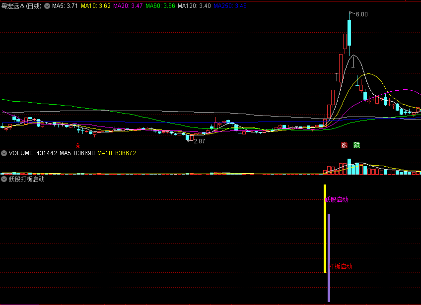Select the MA5: 3.71 label
Image resolution: width=421 pixels, height=305 pixels.
(65, 6)
